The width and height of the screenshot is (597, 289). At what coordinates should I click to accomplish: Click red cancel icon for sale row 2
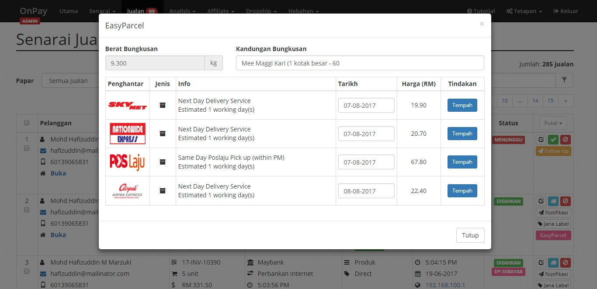566,201
